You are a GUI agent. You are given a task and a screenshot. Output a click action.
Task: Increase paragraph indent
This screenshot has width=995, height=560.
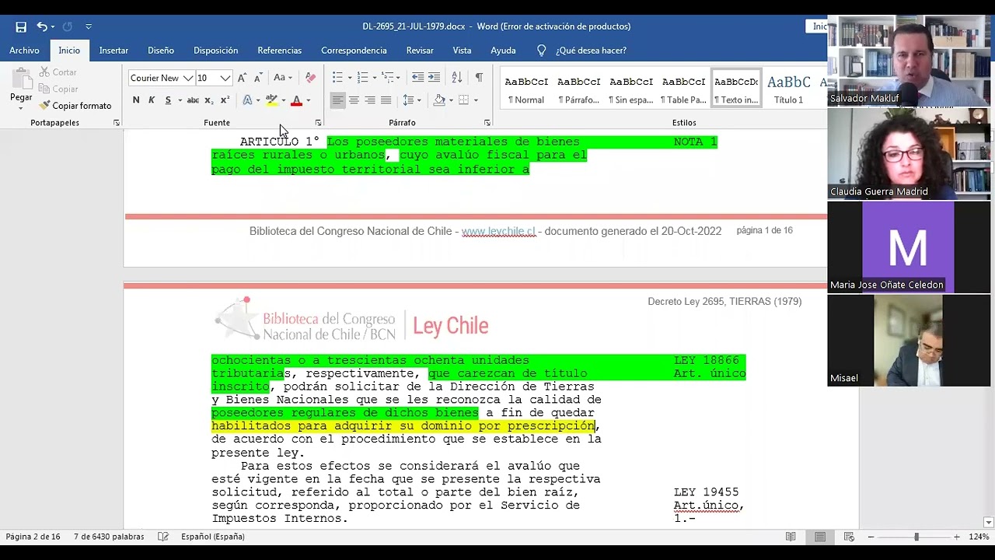[x=434, y=78]
